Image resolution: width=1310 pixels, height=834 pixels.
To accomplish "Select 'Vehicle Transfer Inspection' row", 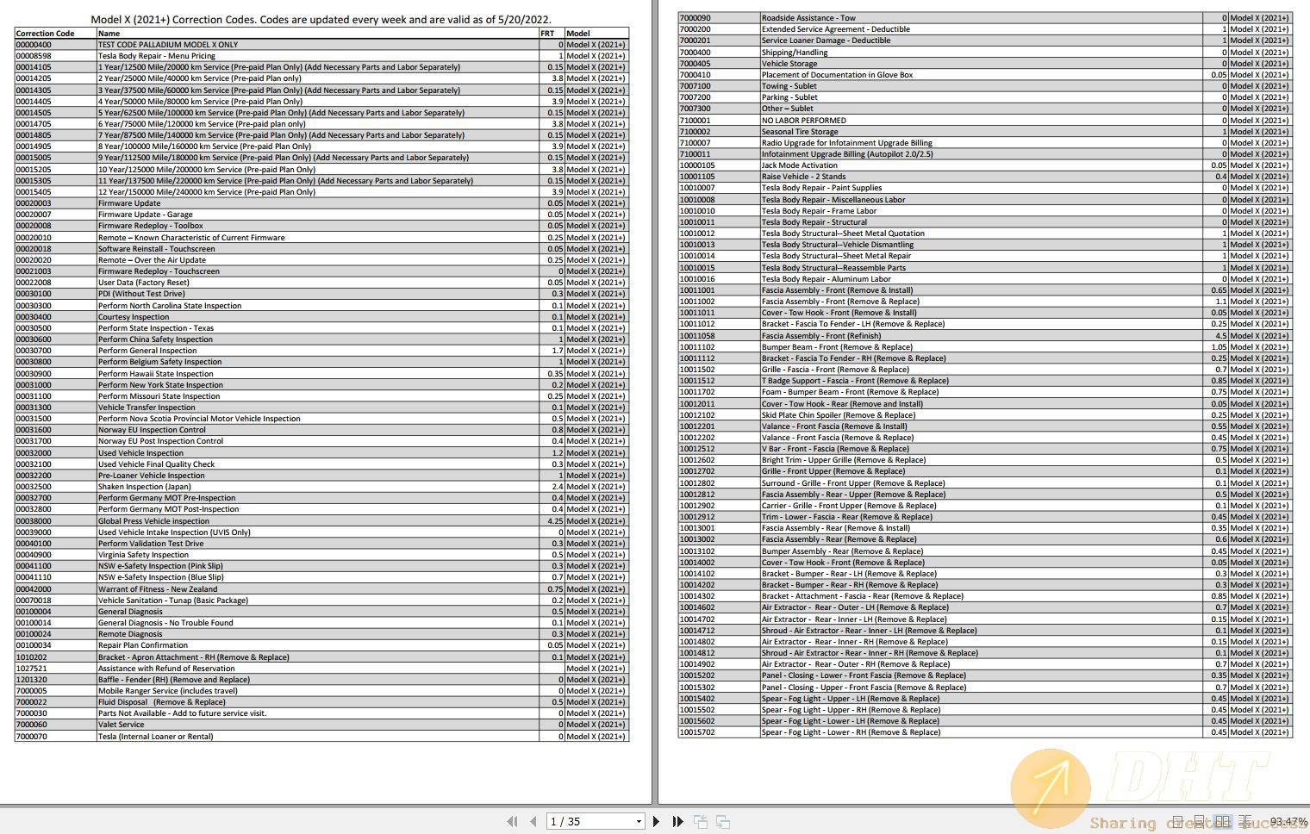I will tap(321, 407).
